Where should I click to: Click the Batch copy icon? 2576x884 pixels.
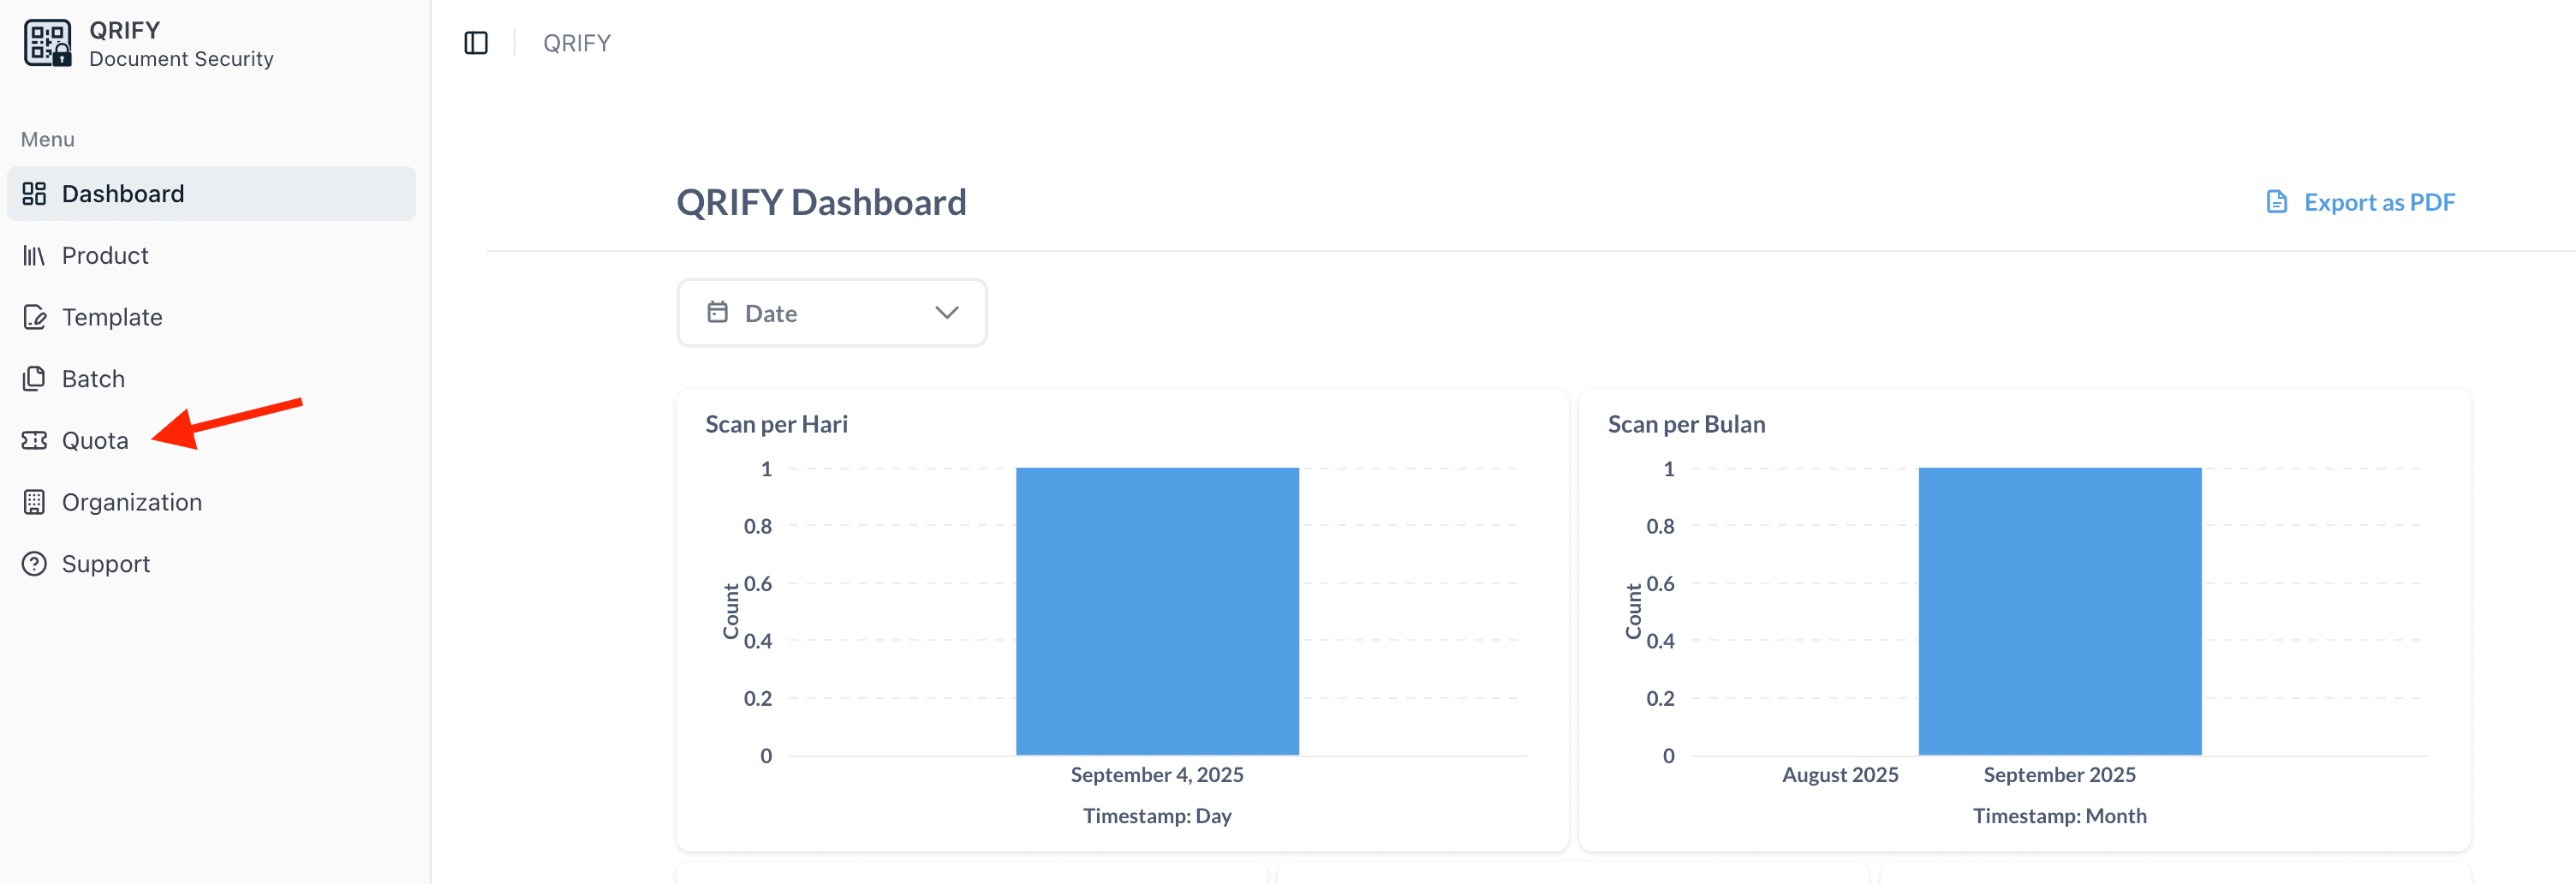click(34, 379)
